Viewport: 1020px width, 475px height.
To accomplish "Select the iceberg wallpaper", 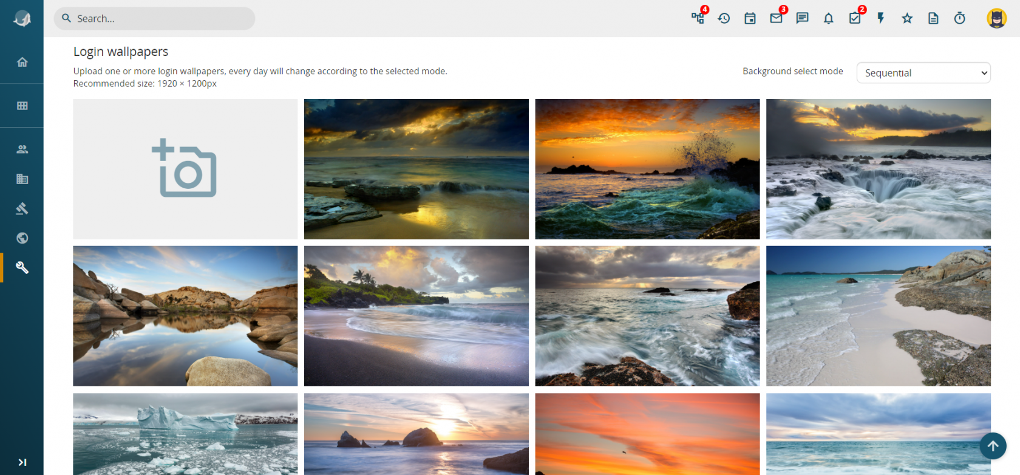I will coord(185,434).
